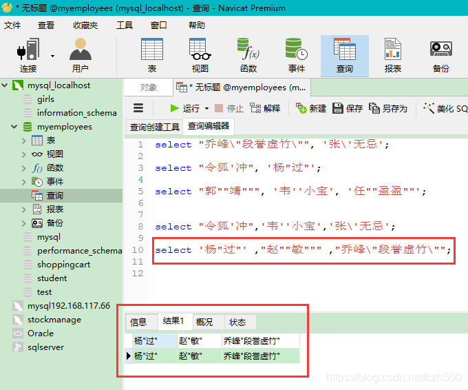
Task: Click the 乔峰"段誉虚竹" cell in data row
Action: pyautogui.click(x=261, y=356)
